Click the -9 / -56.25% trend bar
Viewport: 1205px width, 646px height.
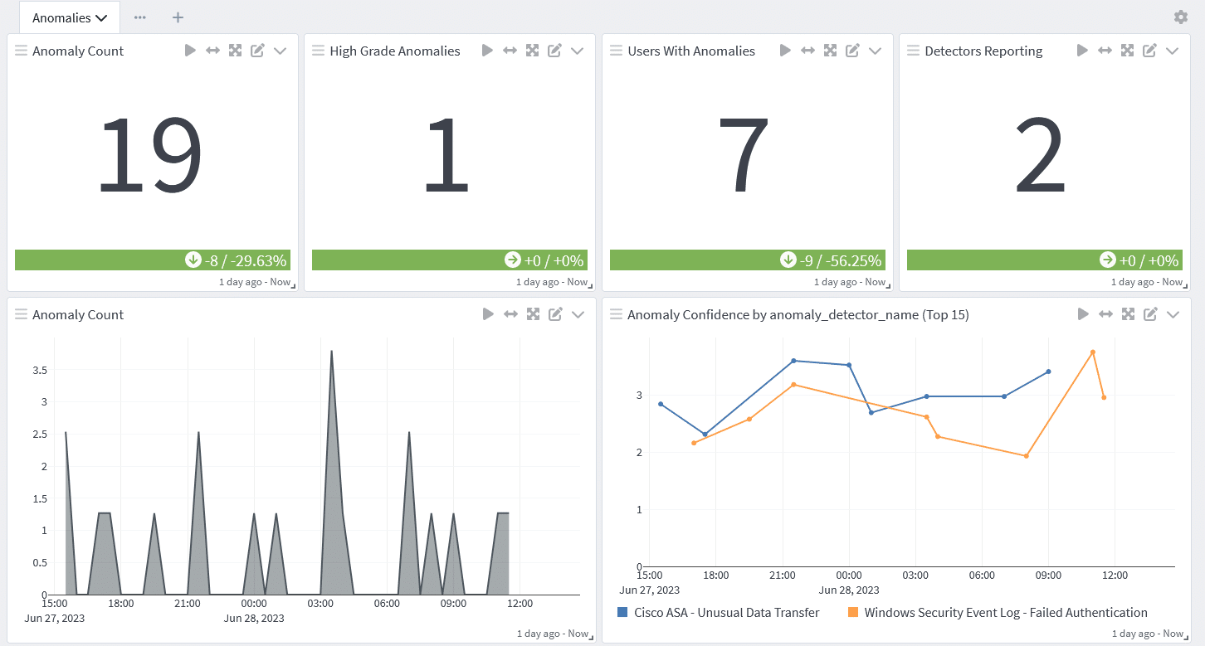[x=747, y=260]
